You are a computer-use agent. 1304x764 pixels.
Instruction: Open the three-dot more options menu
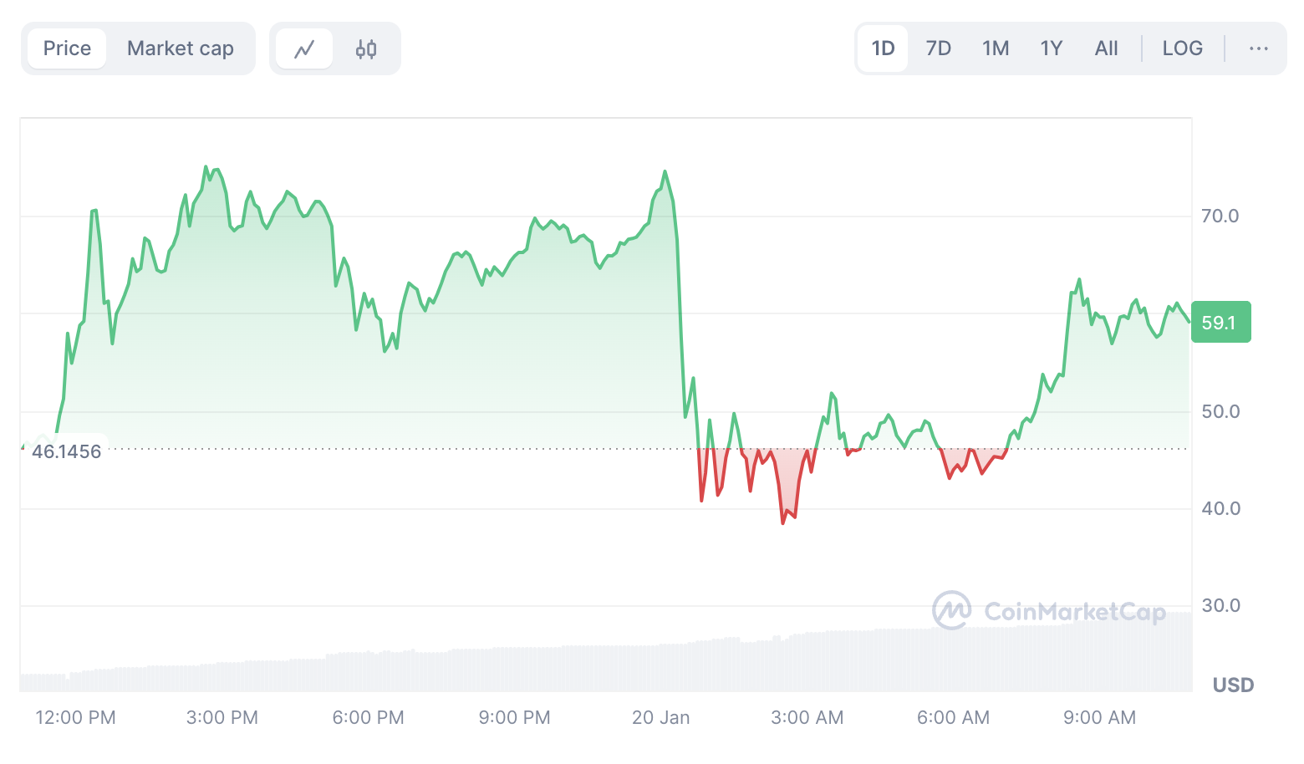(x=1258, y=48)
